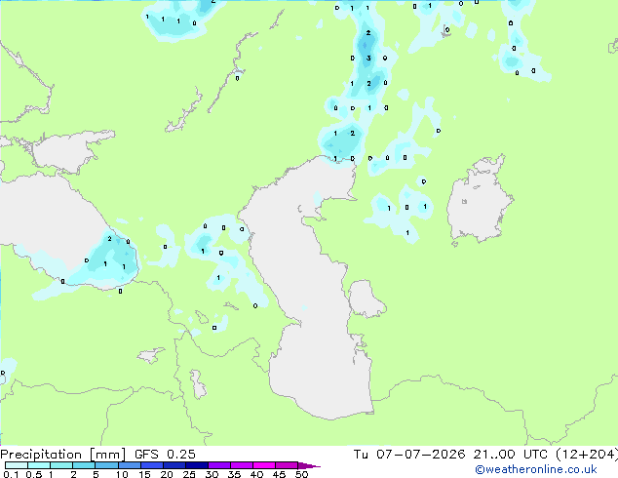The width and height of the screenshot is (618, 478).
Task: Click the 'GFS 0.25' model label
Action: click(x=165, y=455)
